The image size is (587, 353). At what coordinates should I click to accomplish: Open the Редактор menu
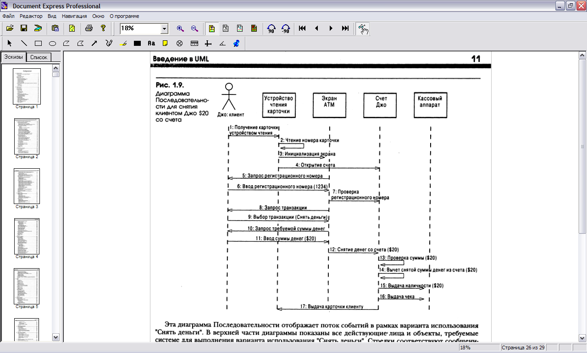coord(31,16)
